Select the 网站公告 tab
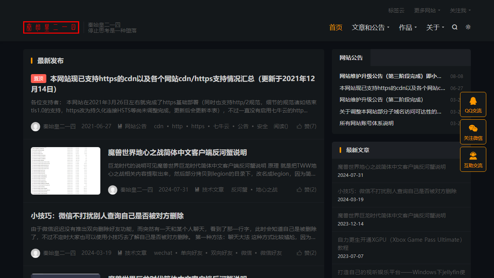 point(351,58)
